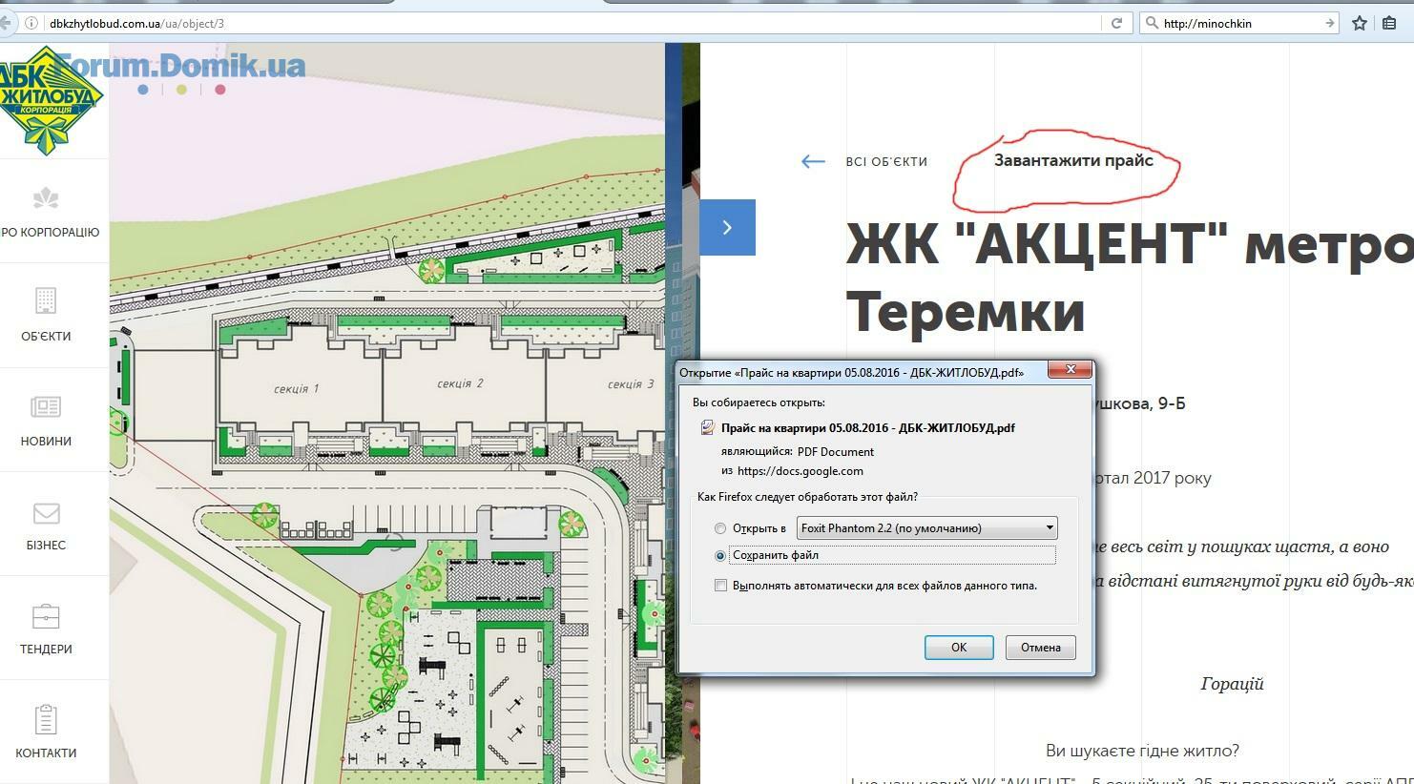
Task: Click the Горацій quote author text
Action: coord(1232,684)
